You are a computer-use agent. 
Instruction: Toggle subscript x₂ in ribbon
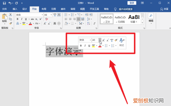[37, 19]
